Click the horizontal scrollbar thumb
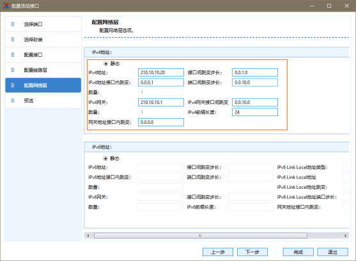Image resolution: width=356 pixels, height=261 pixels. [x=201, y=235]
